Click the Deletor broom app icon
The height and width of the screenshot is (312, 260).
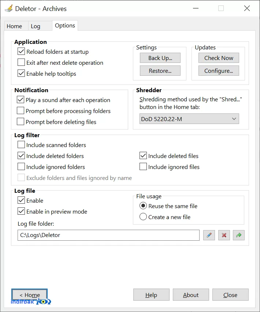pos(8,8)
